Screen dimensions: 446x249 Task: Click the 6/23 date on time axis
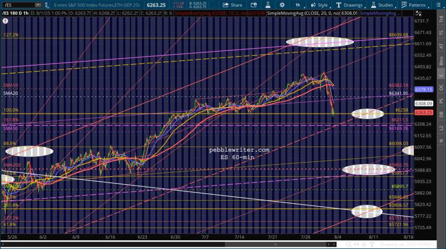tap(142, 237)
